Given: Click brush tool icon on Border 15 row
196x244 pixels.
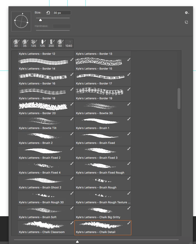Looking at the screenshot, I should point(129,59).
